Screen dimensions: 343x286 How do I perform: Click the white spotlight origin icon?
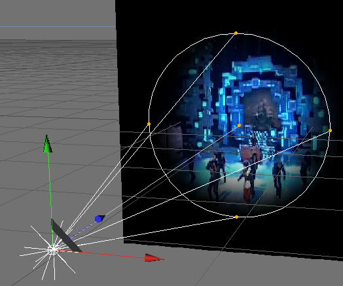coord(53,250)
